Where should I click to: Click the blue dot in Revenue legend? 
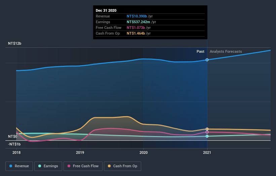pyautogui.click(x=11, y=166)
